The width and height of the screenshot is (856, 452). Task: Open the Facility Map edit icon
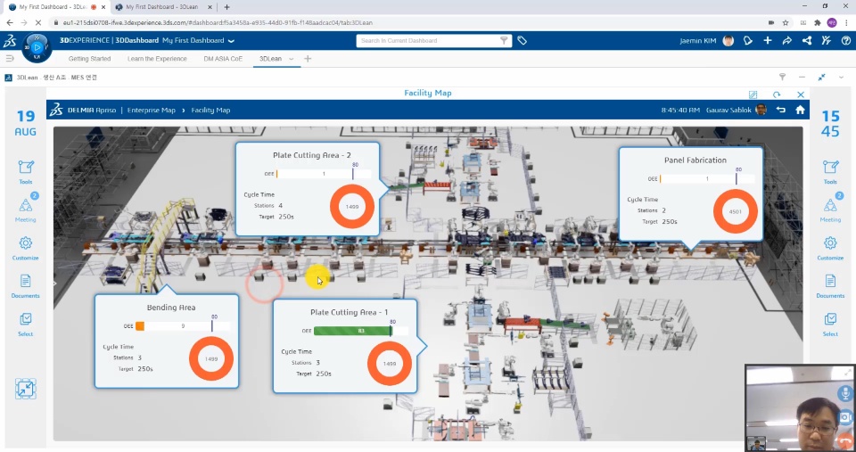[753, 95]
